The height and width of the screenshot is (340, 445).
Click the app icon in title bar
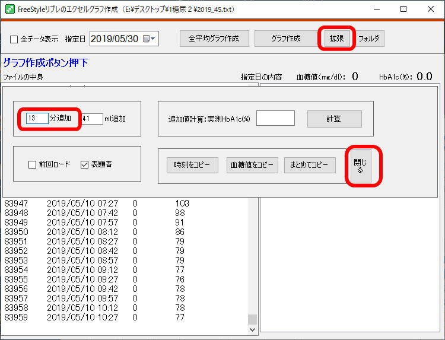point(9,9)
